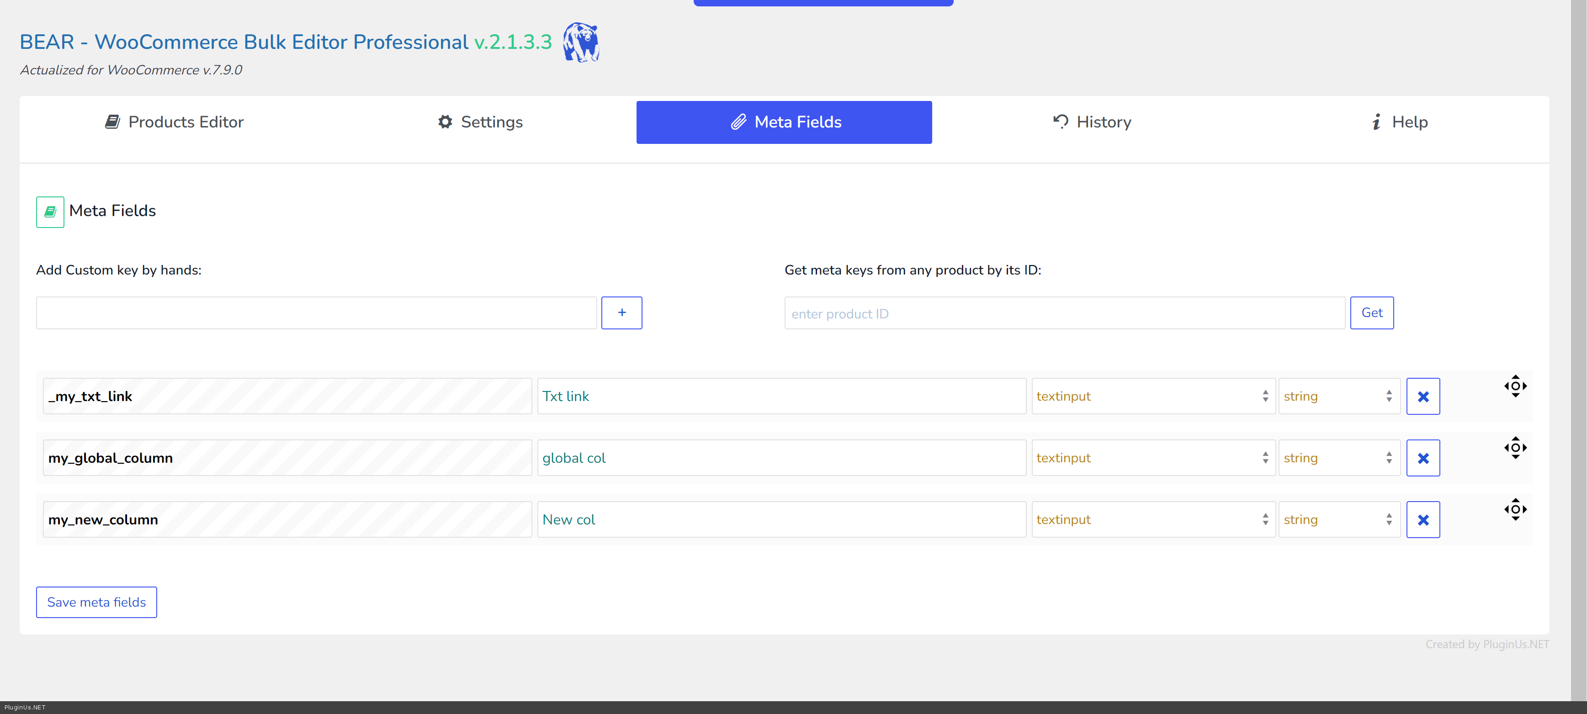Open textinput dropdown for Txt link row

(1153, 396)
